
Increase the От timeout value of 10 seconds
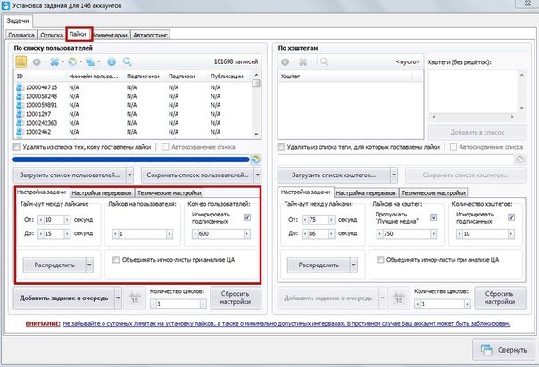67,219
